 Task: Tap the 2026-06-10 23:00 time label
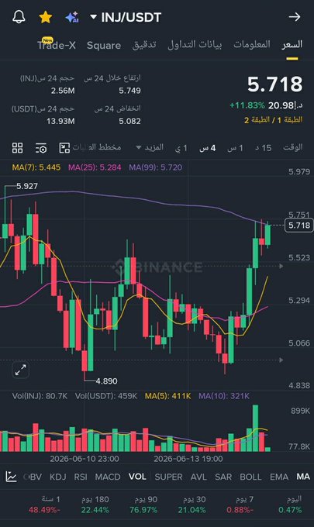click(85, 459)
